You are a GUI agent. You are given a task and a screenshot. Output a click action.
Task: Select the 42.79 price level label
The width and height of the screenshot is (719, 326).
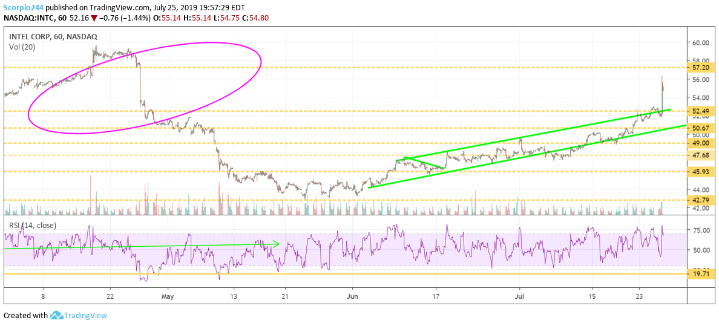(701, 200)
